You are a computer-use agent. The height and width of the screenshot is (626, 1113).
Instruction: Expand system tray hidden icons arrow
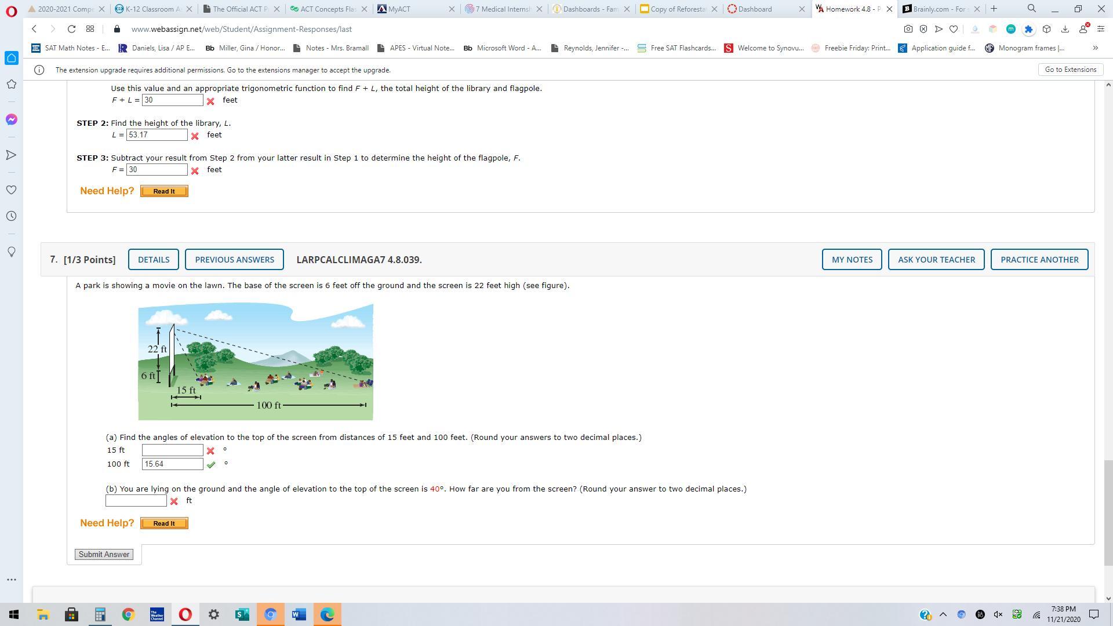(943, 614)
